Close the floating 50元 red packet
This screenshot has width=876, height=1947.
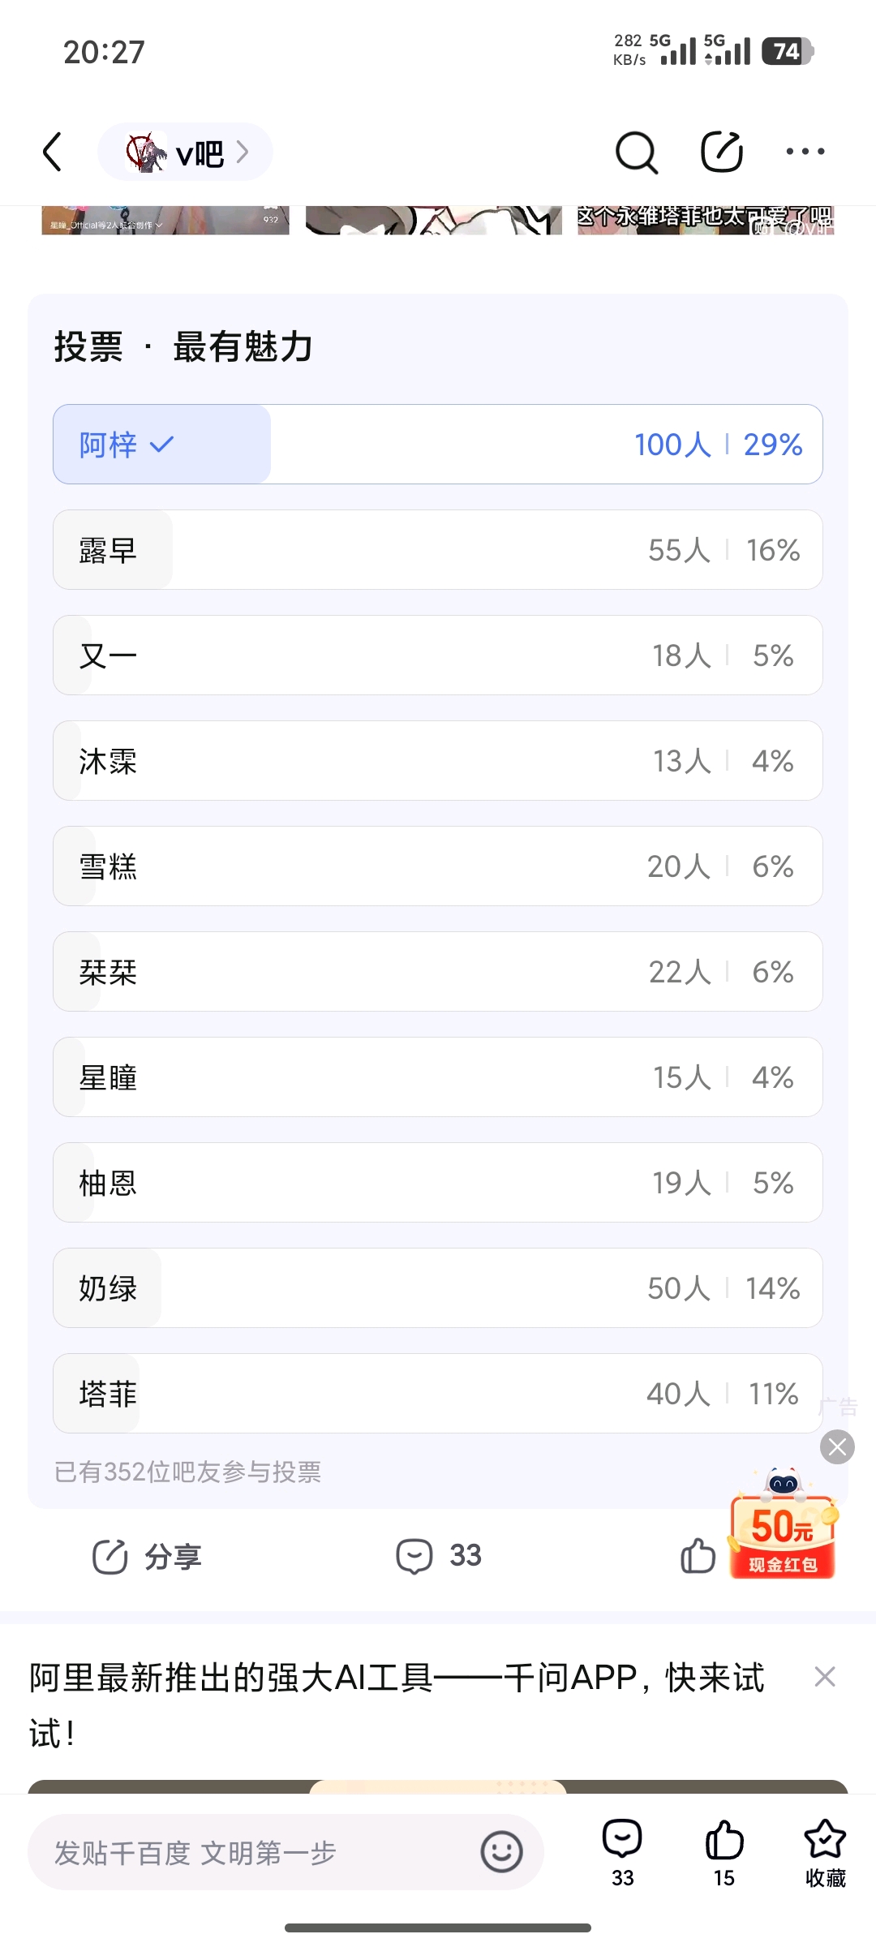click(x=837, y=1447)
